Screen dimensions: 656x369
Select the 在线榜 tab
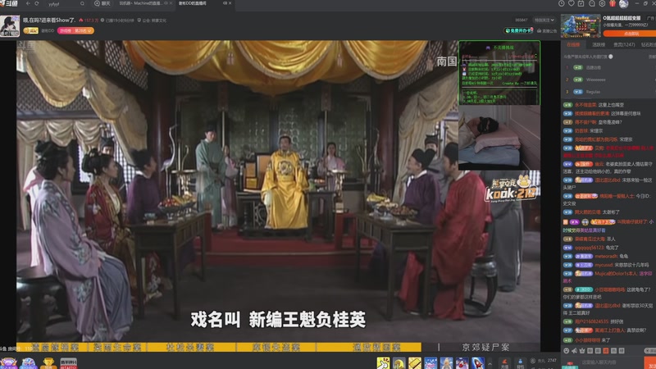[573, 44]
